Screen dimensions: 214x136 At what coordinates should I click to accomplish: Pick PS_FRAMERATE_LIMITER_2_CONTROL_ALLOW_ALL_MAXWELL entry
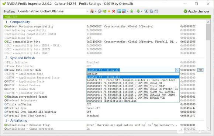tap(133, 92)
